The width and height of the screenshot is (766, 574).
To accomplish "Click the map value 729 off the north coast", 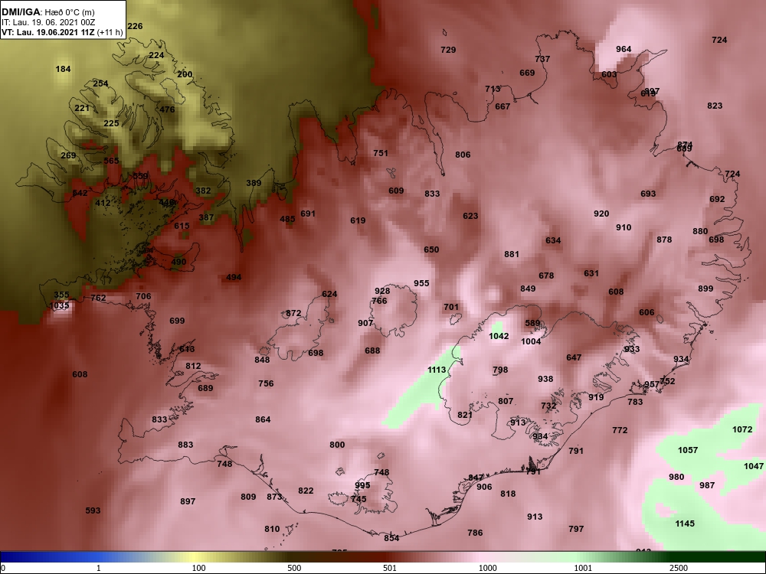I will 448,49.
